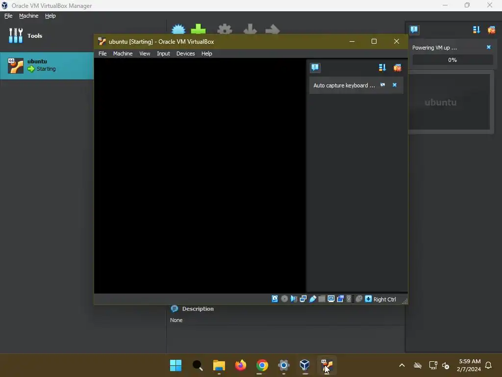Viewport: 502px width, 377px height.
Task: Open View menu in ubuntu VM window
Action: coord(145,54)
